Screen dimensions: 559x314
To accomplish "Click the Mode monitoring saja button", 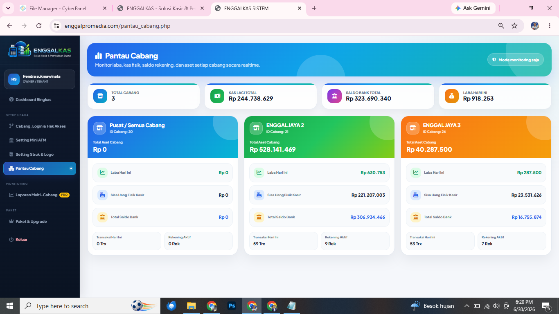I will (516, 60).
